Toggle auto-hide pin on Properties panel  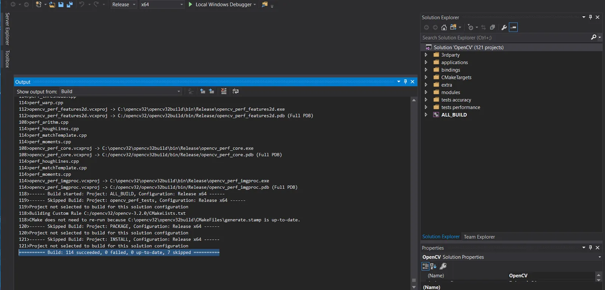click(x=590, y=248)
